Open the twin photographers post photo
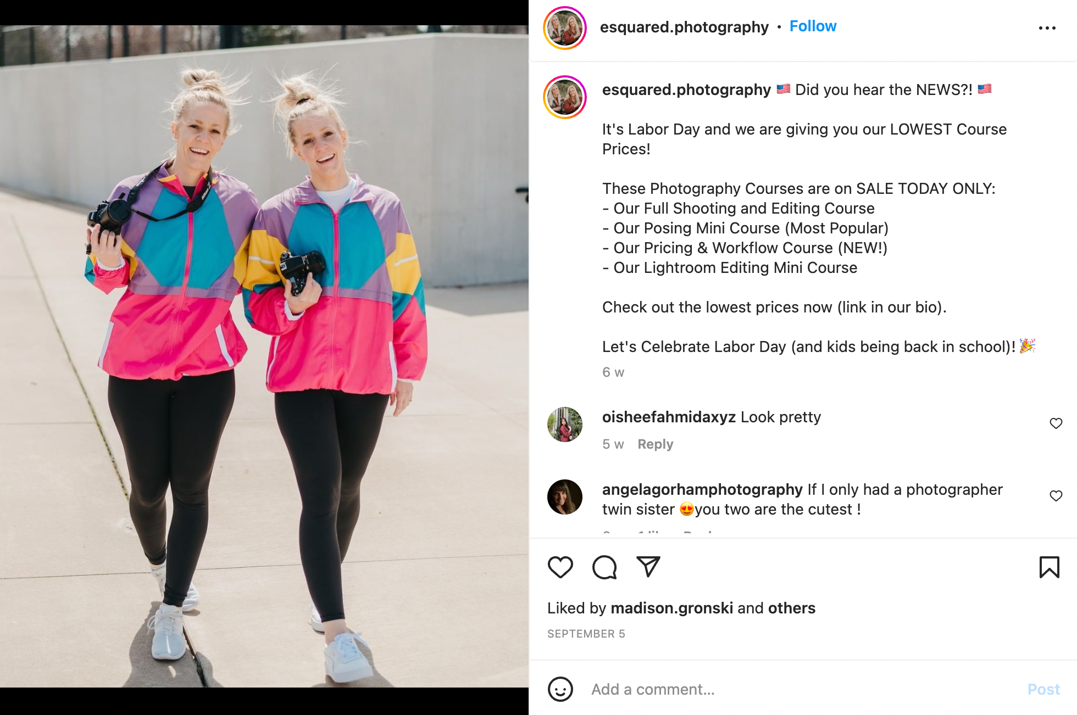 pyautogui.click(x=264, y=356)
